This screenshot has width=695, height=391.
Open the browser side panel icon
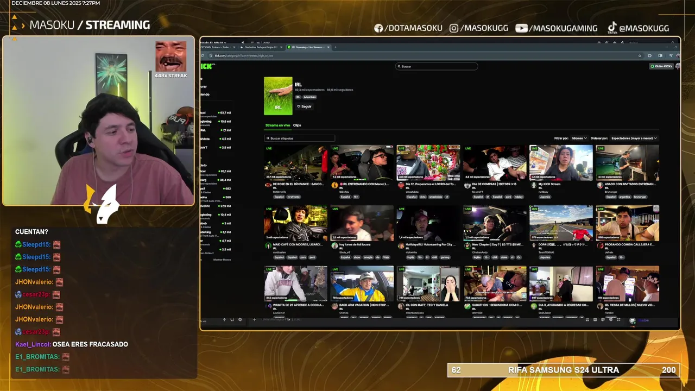pyautogui.click(x=660, y=55)
